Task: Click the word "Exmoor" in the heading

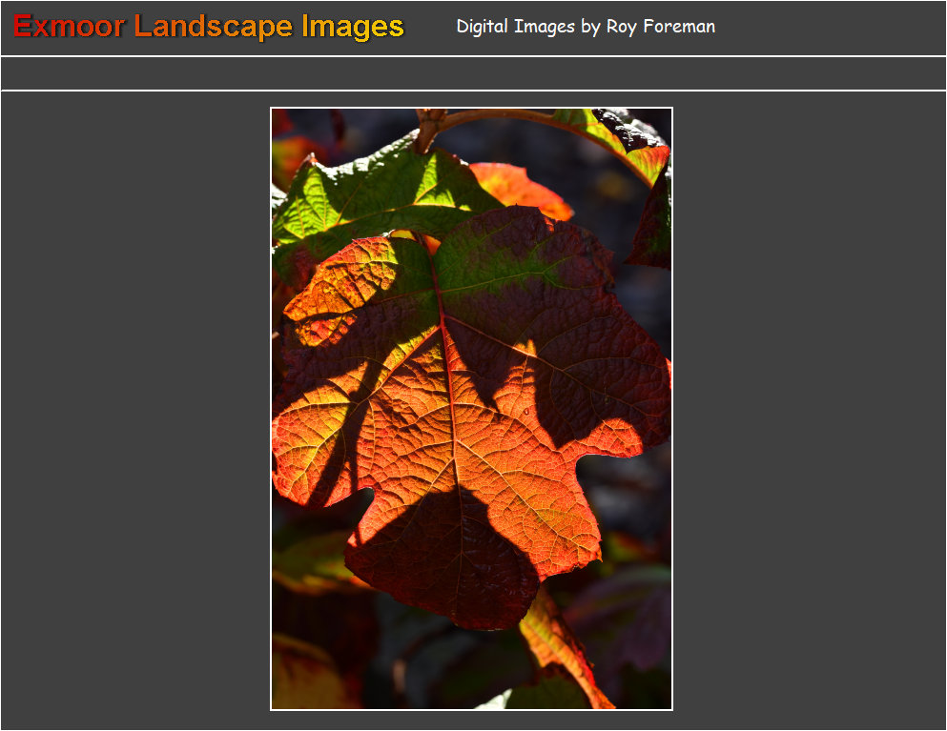Action: tap(69, 27)
